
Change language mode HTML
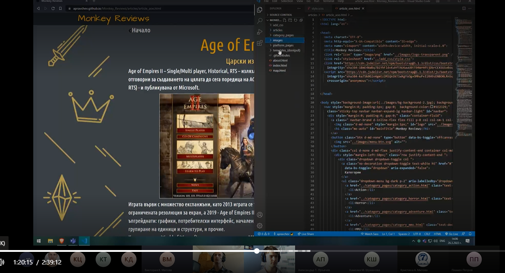click(x=437, y=234)
